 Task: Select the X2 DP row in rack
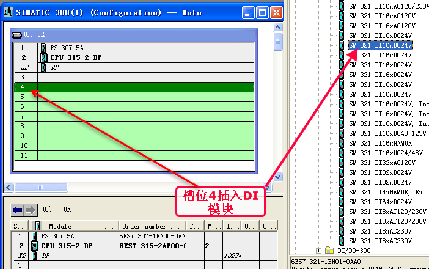tap(134, 67)
